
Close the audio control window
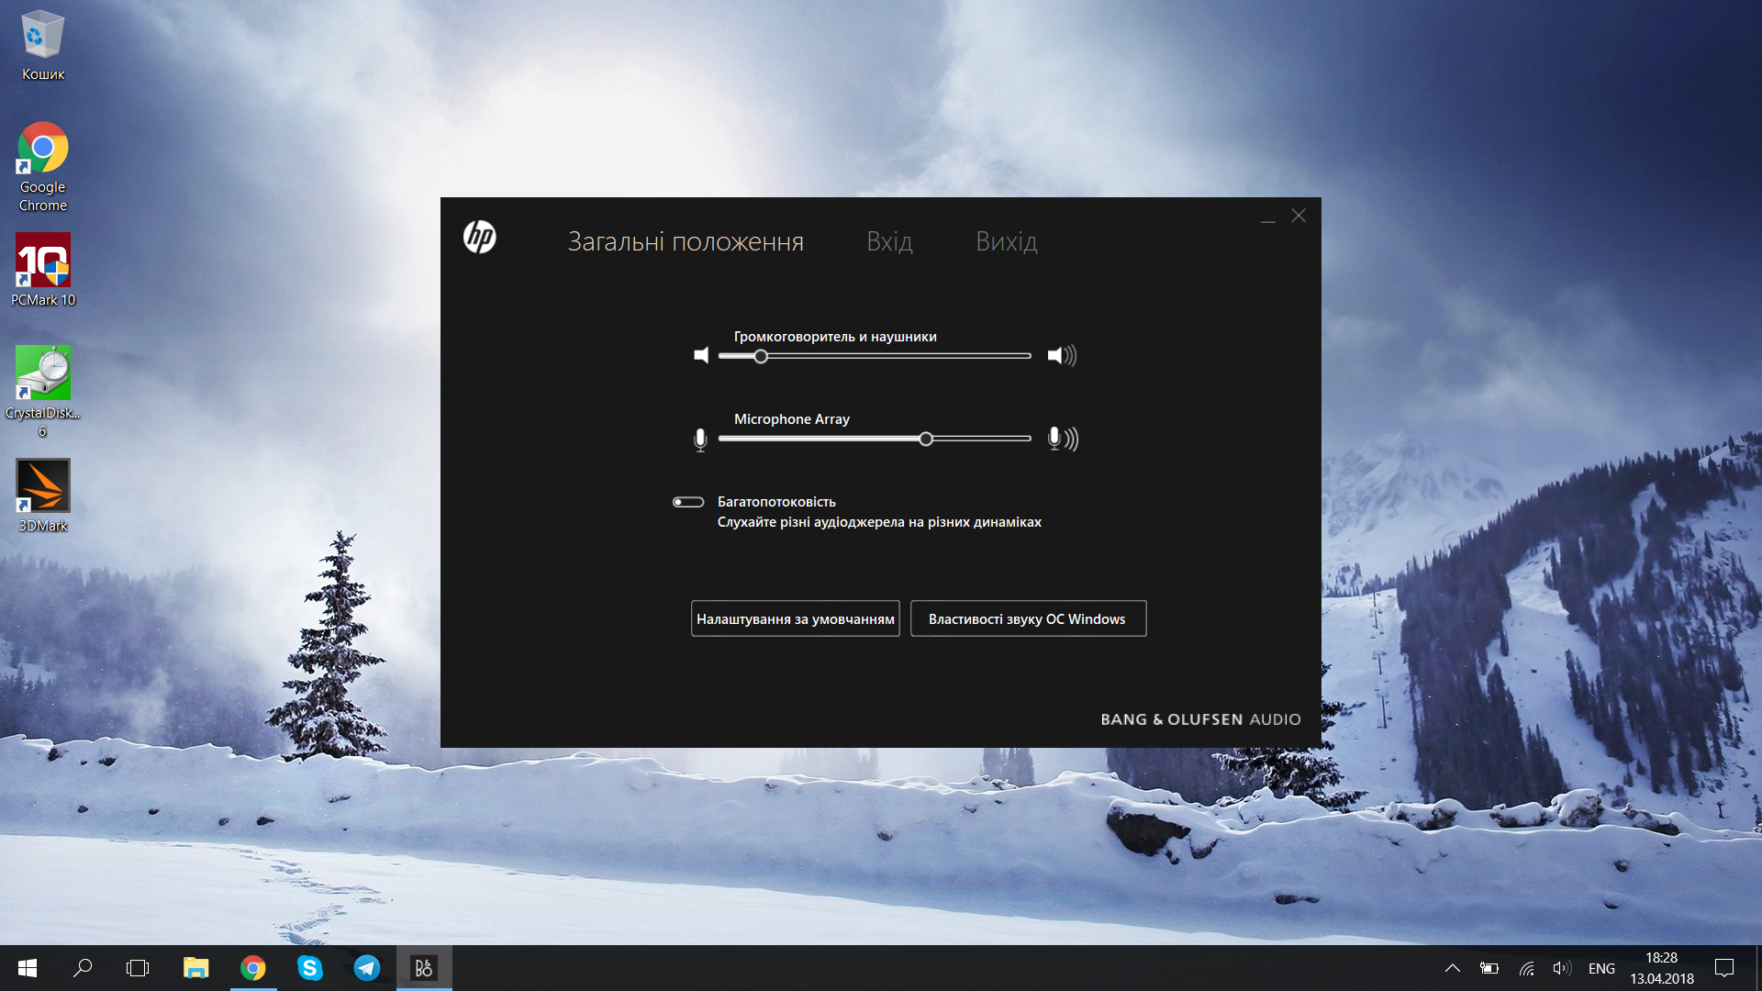coord(1299,216)
